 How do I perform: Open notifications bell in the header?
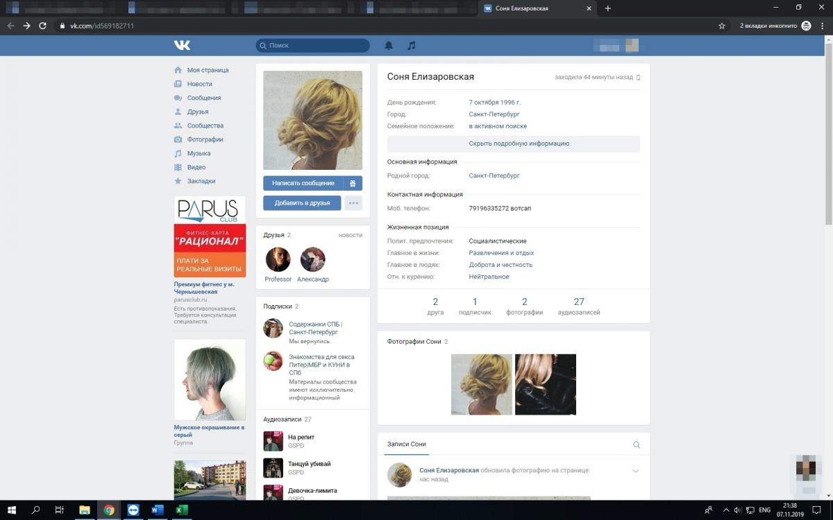pos(389,45)
